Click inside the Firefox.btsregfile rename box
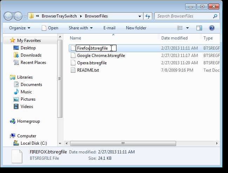This screenshot has width=228, height=173. pos(96,48)
